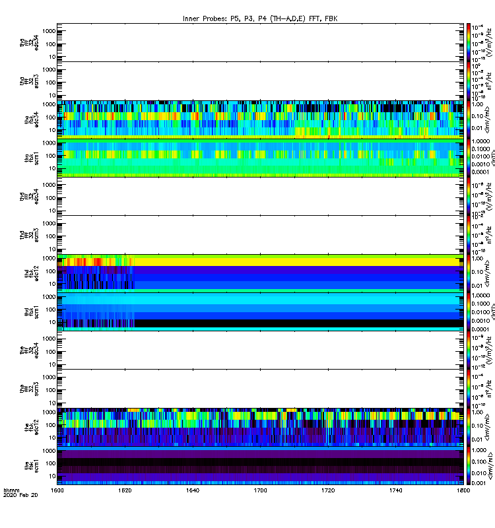Click the tha fbk scm1 spectrogram panel
The height and width of the screenshot is (528, 495).
[x=260, y=158]
